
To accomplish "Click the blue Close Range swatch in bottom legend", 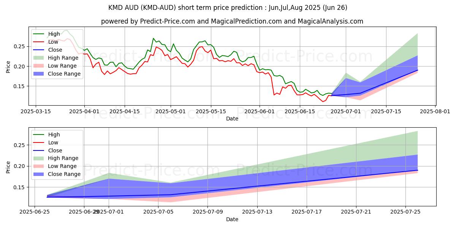I will tap(39, 174).
